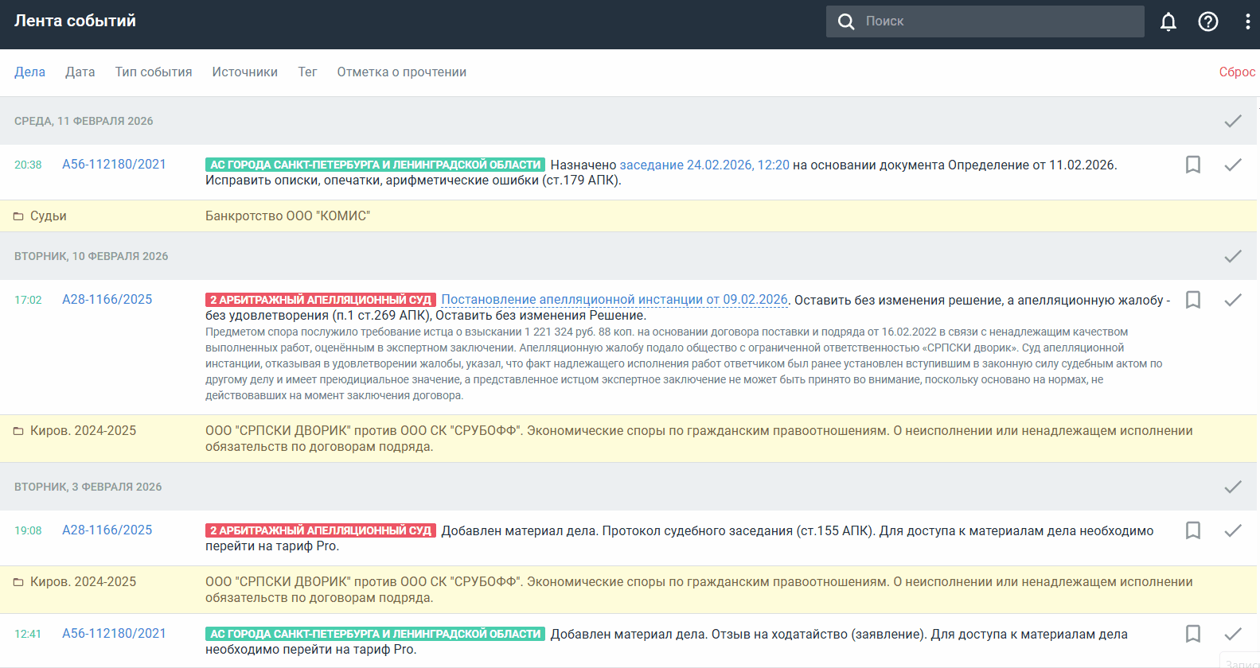
Task: Open the help question mark icon
Action: pyautogui.click(x=1207, y=21)
